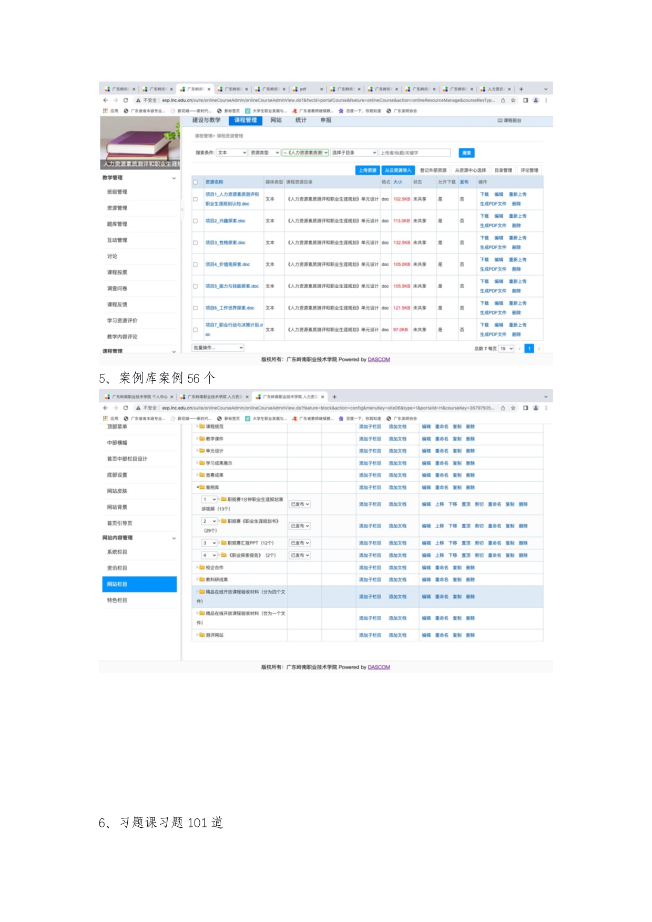Tick checkbox for 项目3_性格探索.doc row

click(x=195, y=243)
